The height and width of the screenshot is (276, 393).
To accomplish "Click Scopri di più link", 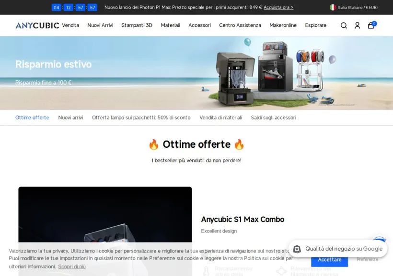I will pyautogui.click(x=72, y=266).
